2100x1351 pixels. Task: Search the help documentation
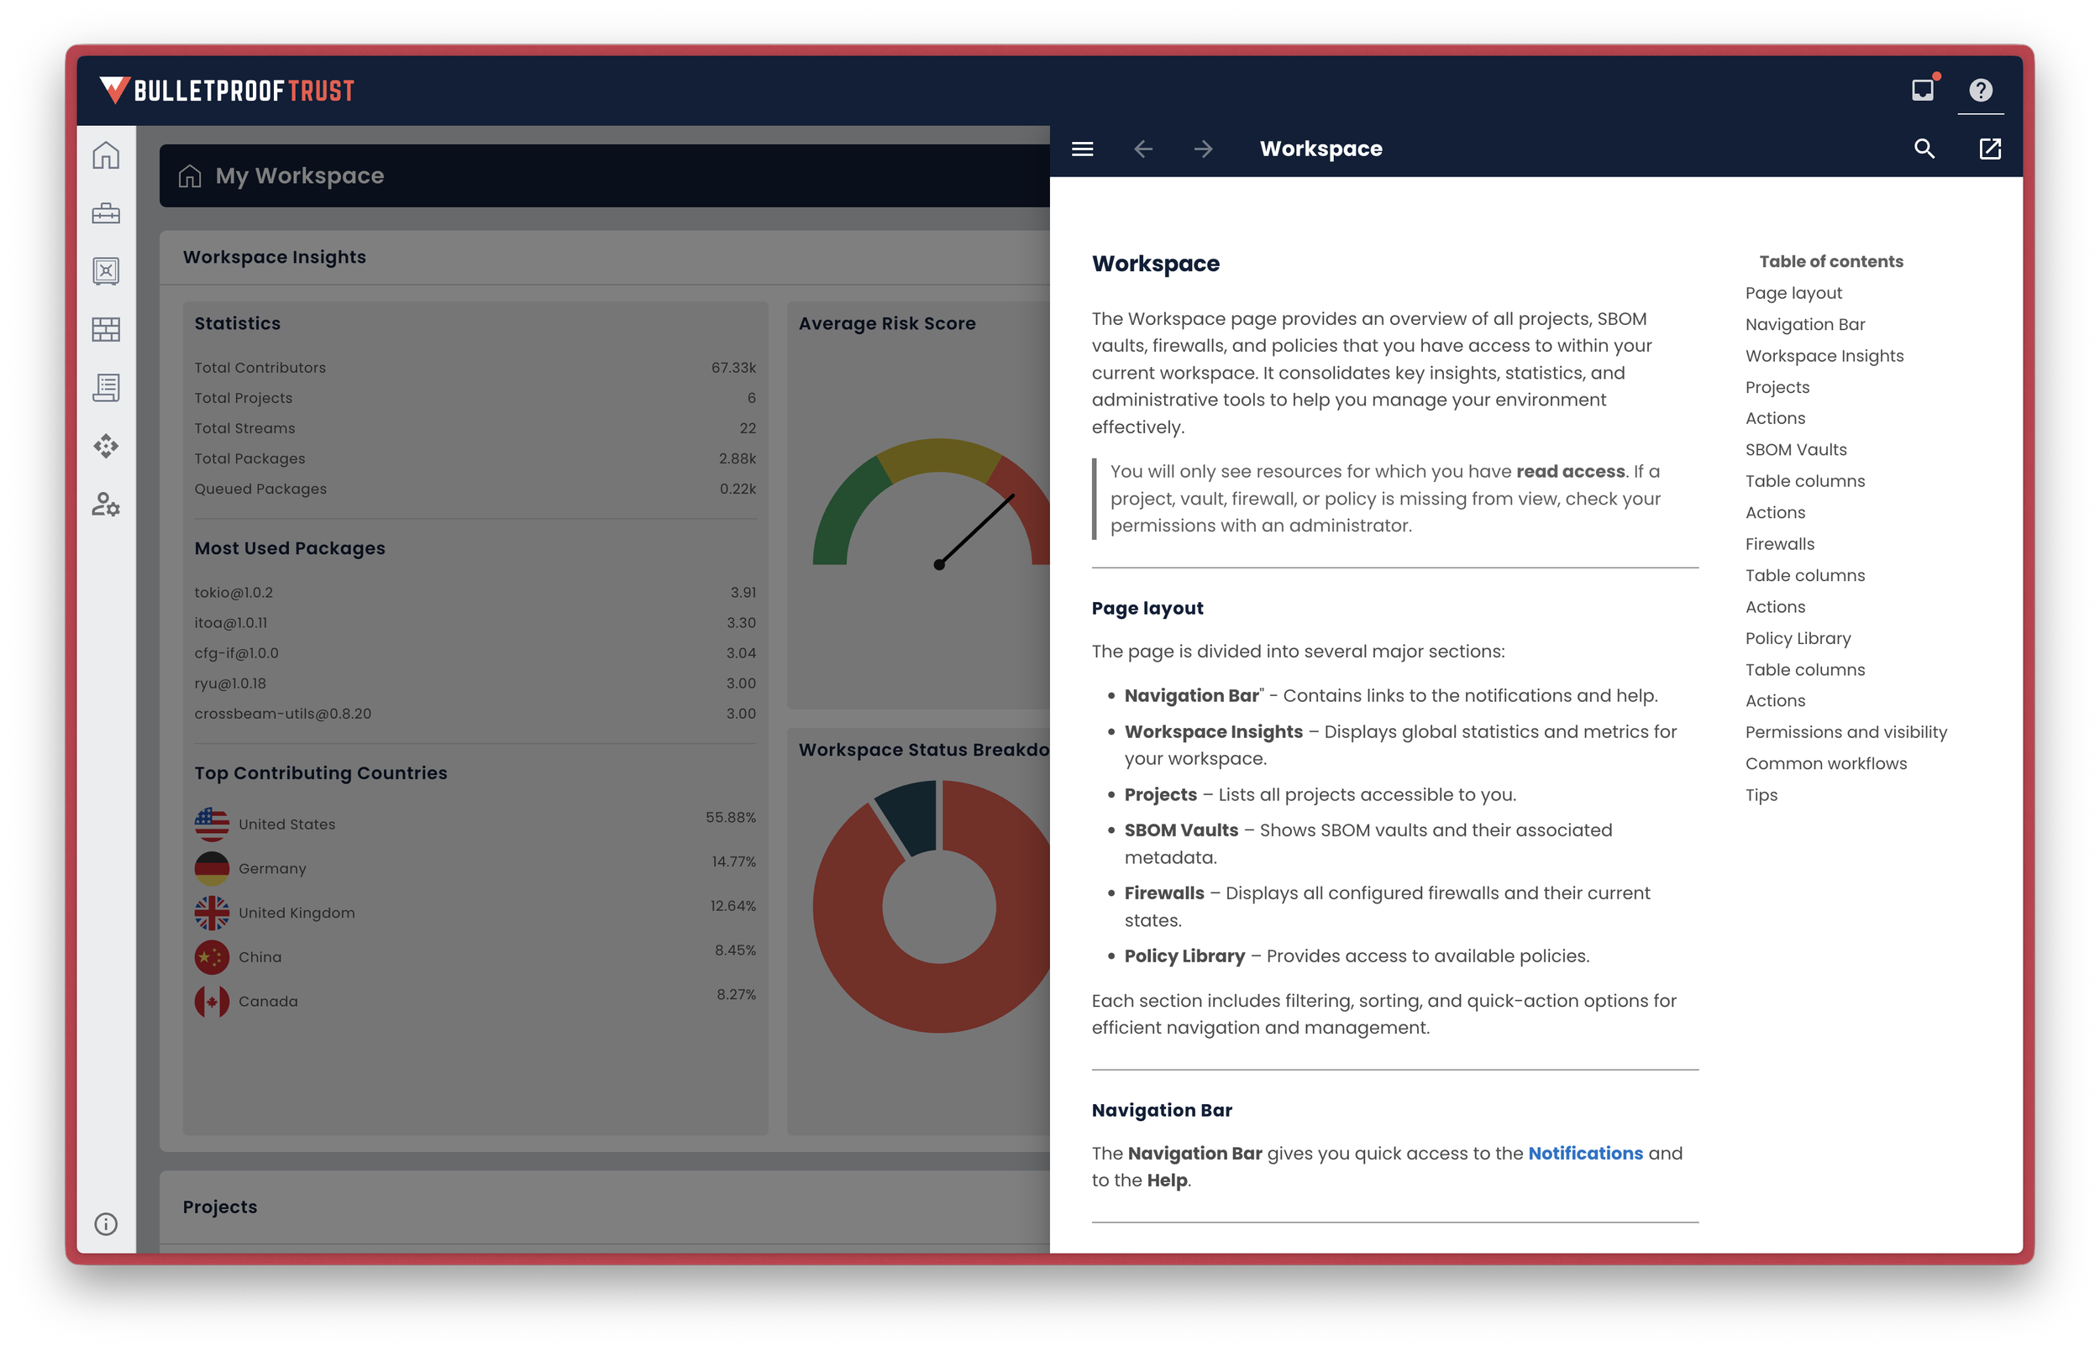tap(1924, 149)
